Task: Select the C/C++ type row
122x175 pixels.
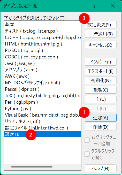Action: (x=43, y=37)
